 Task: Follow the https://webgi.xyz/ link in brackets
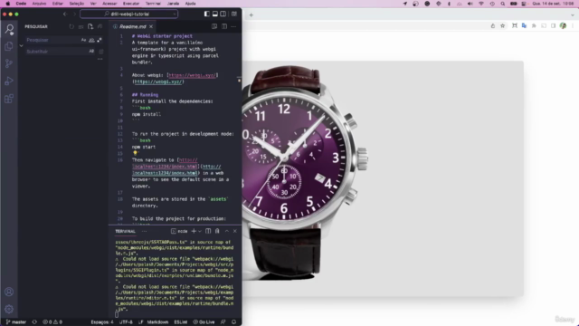192,75
